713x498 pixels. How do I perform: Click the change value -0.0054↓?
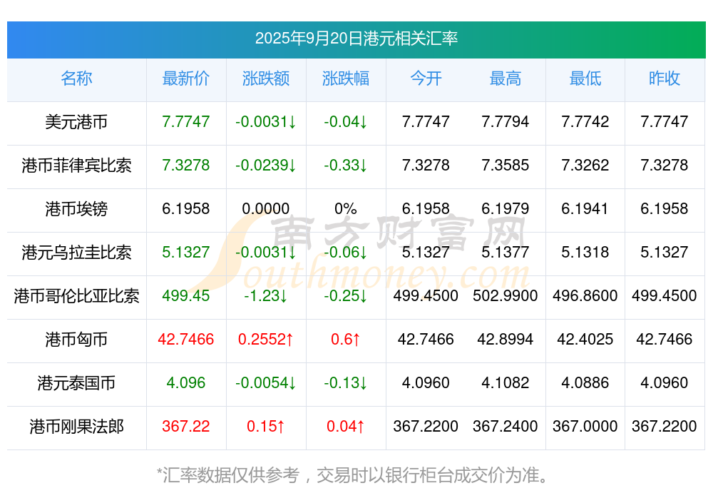266,383
